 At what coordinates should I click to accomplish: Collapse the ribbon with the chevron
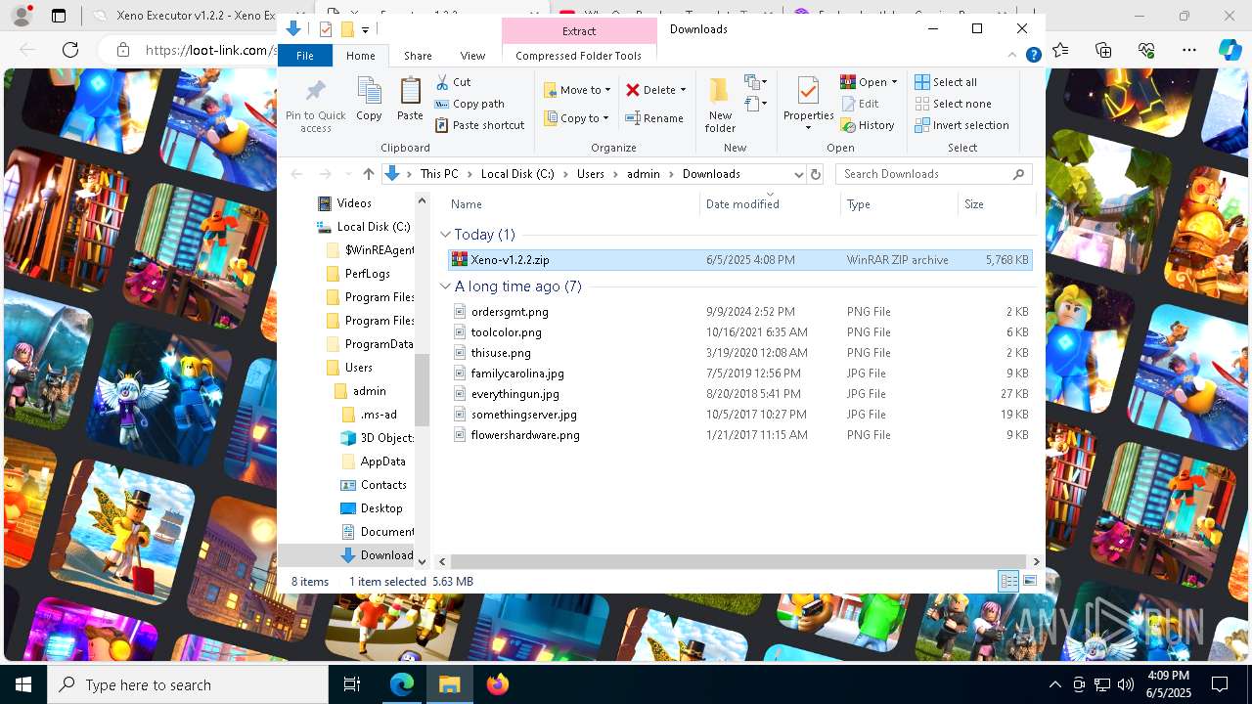[x=1014, y=56]
